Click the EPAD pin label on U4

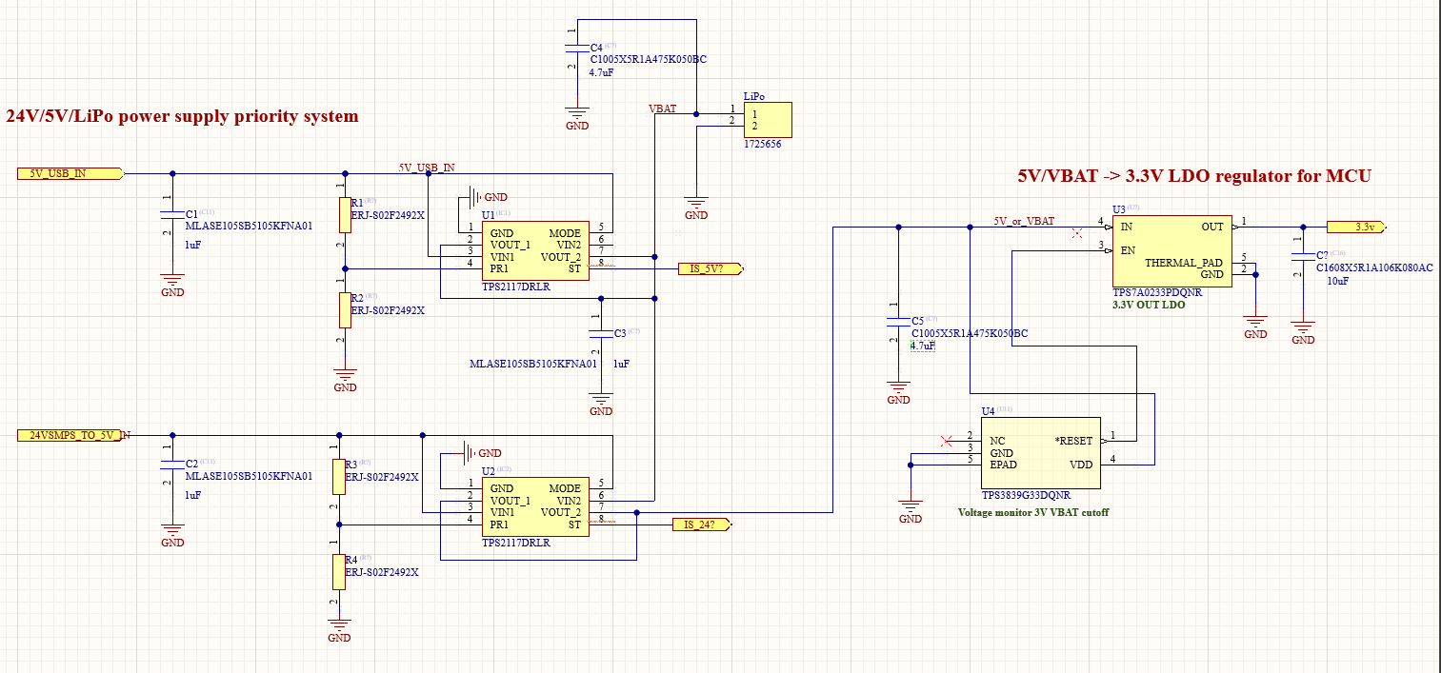(1005, 465)
